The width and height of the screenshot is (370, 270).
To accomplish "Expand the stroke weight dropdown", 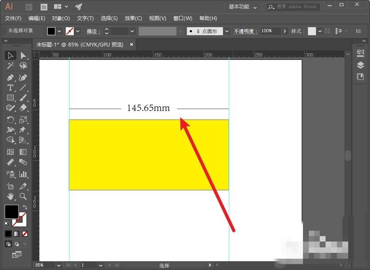I will tap(132, 31).
